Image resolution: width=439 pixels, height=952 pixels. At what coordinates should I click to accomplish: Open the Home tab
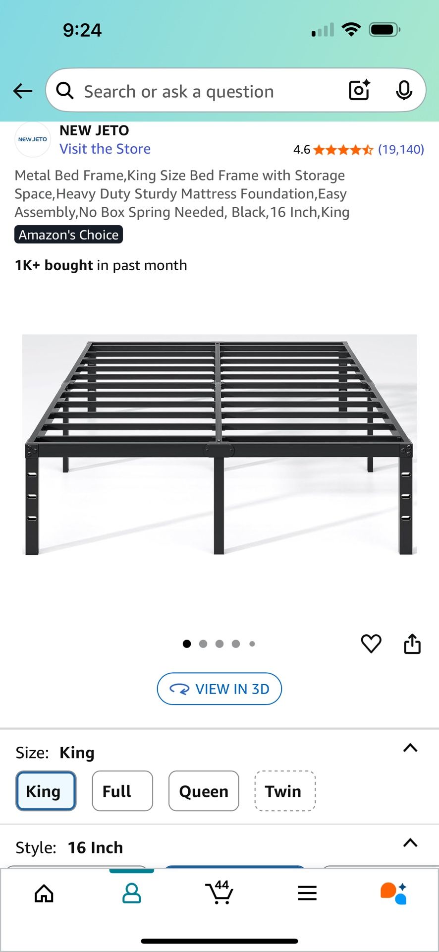coord(44,893)
